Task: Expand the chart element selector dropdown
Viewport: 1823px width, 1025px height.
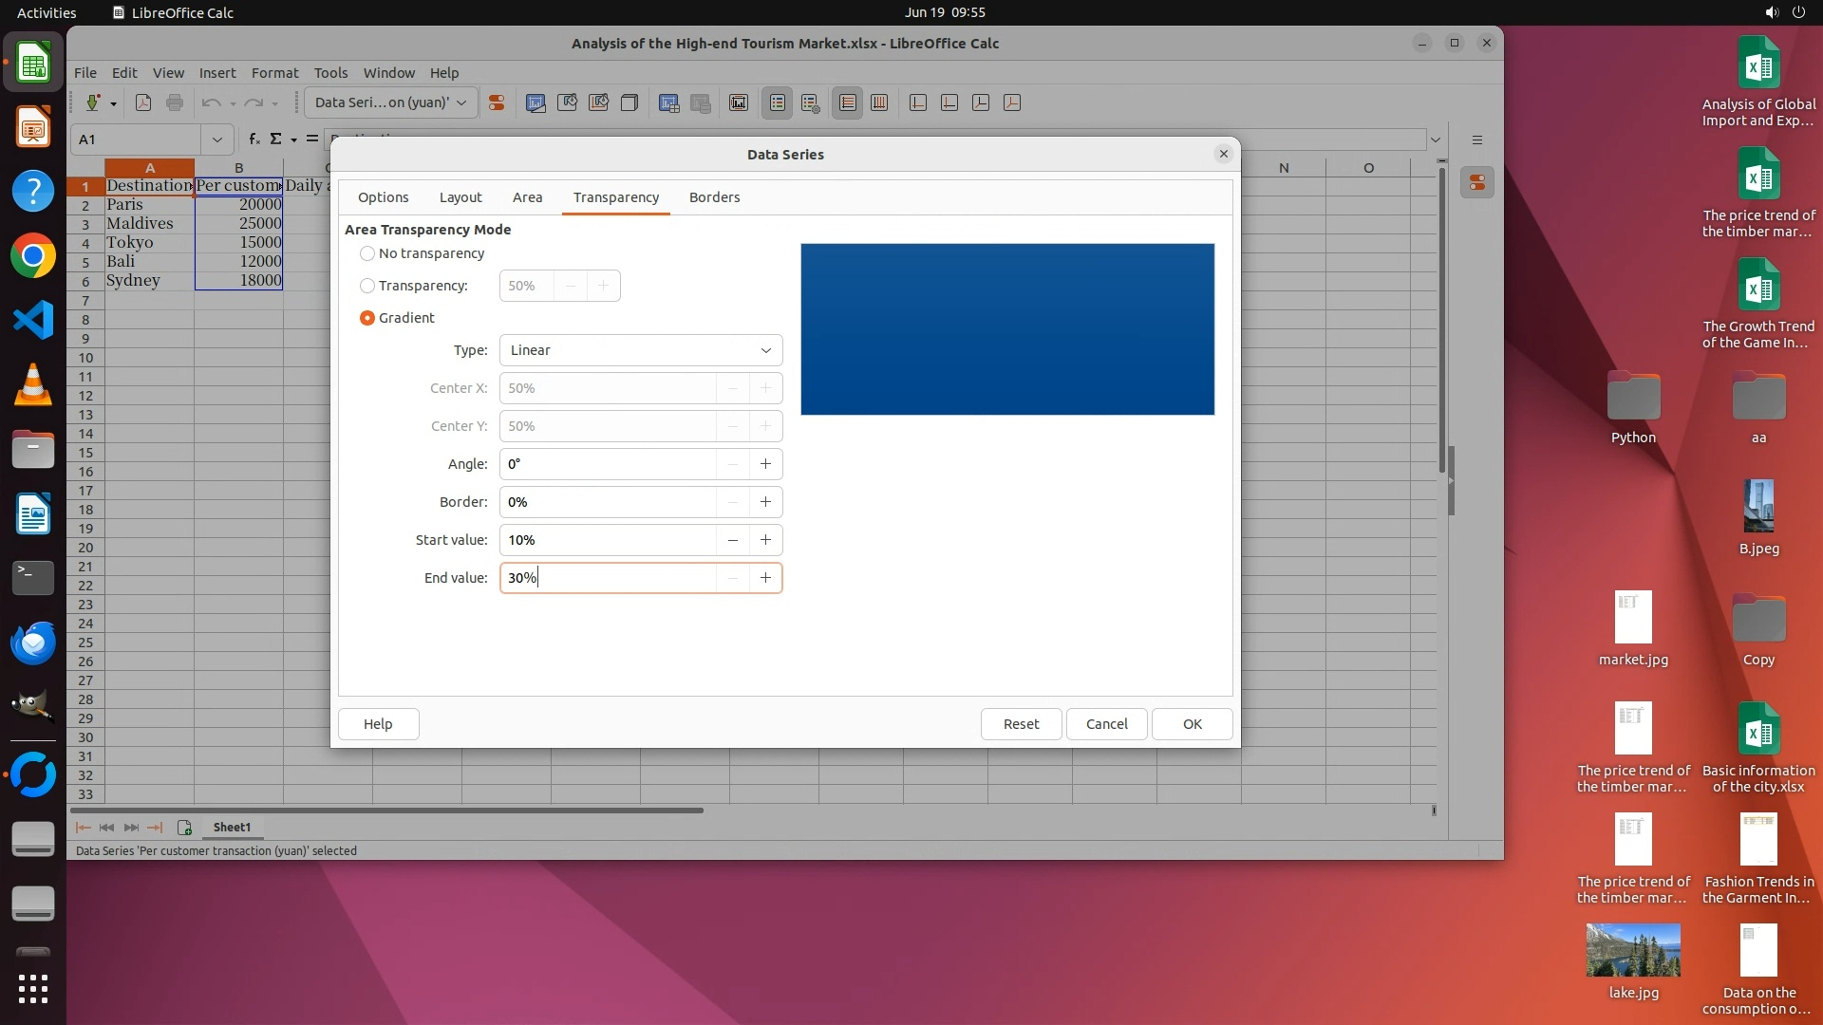Action: (x=461, y=103)
